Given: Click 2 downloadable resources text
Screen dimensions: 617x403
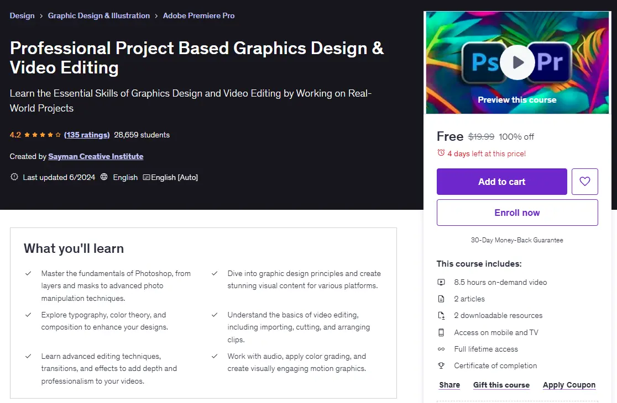Looking at the screenshot, I should [x=498, y=315].
